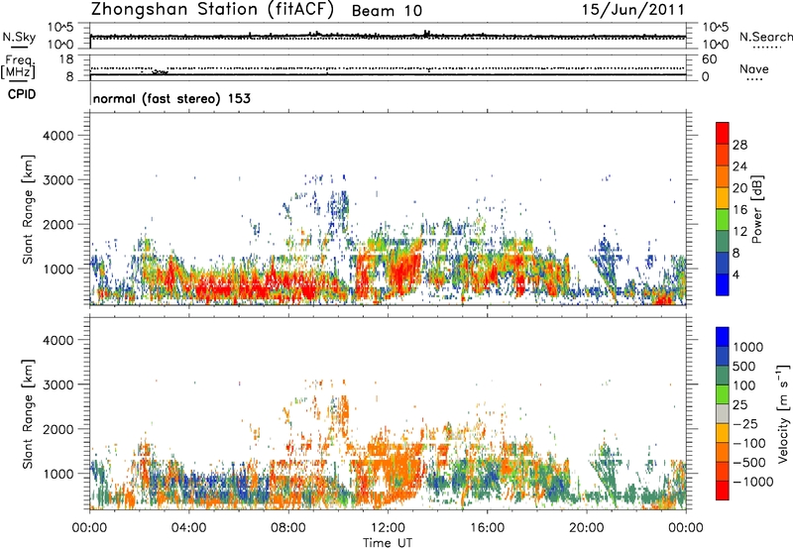Click the '20:00' time axis tick label
The image size is (793, 549).
coord(586,528)
